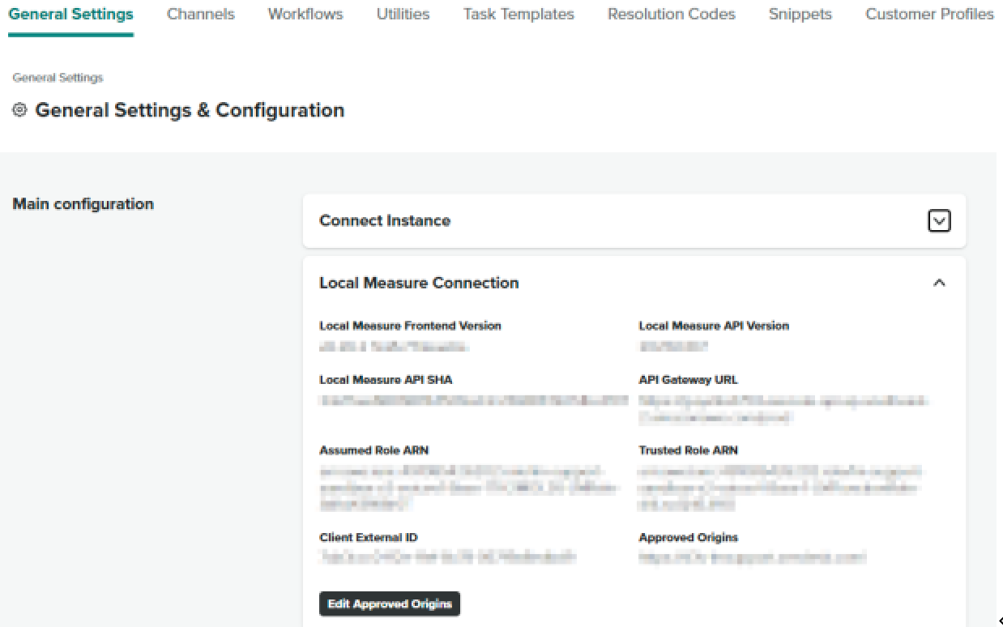The width and height of the screenshot is (1003, 627).
Task: Expand the Connect Instance section chevron
Action: 938,220
